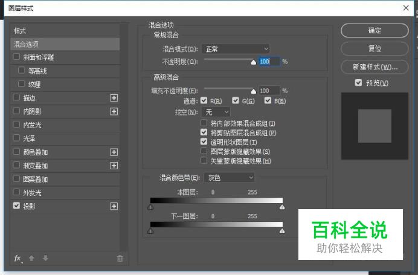Click 下一图层 white point slider handle
Viewport: 418px width, 275px height.
pos(282,231)
